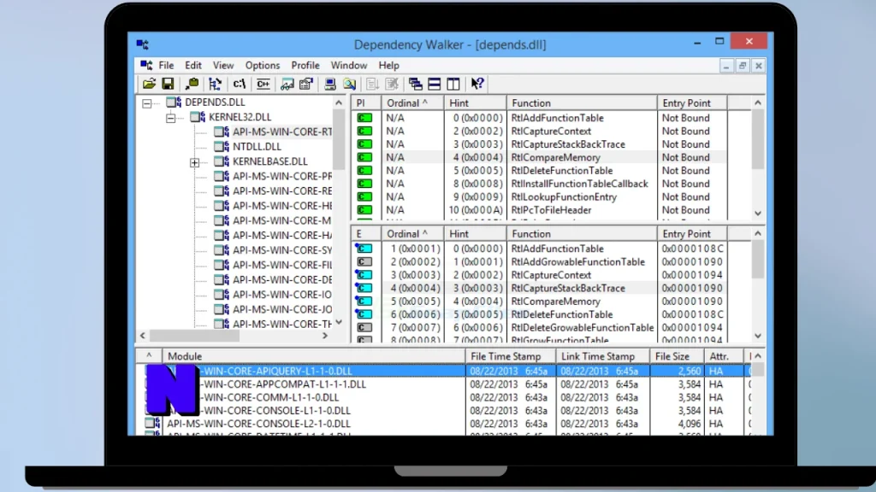
Task: Click the DEPENDS.DLL module icon in tree
Action: [x=175, y=102]
